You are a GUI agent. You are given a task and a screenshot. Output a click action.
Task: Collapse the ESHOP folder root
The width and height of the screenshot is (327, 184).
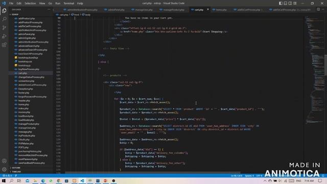point(15,14)
